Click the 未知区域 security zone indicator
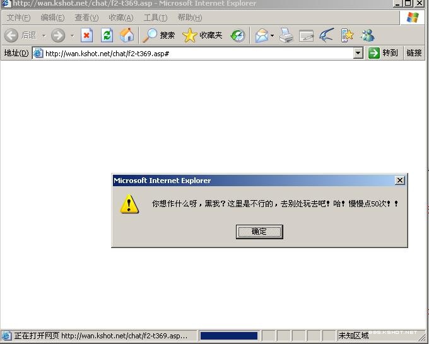 (x=353, y=336)
